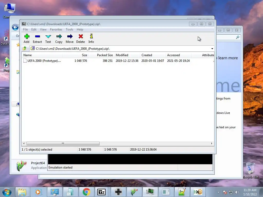Sort by Name column header

42,55
